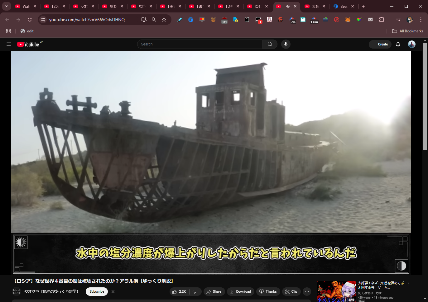
Task: Expand the YouTube hamburger guide menu
Action: coord(9,44)
